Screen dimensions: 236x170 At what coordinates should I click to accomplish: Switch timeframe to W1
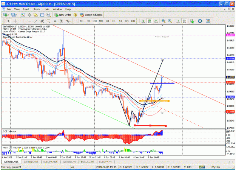pos(127,21)
